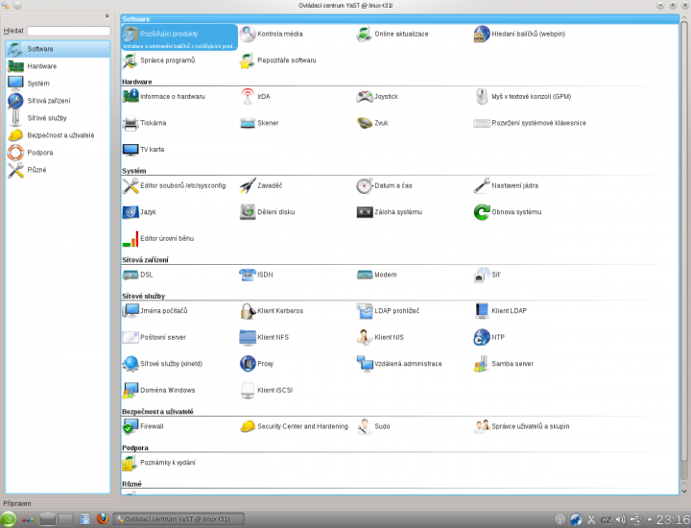Select Různé category in sidebar
This screenshot has height=528, width=691.
pyautogui.click(x=58, y=169)
